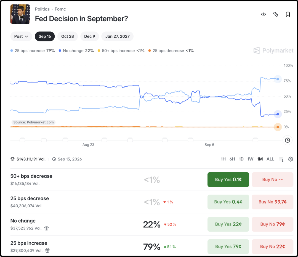Toggle 50+ bps increase legend series

(121, 51)
